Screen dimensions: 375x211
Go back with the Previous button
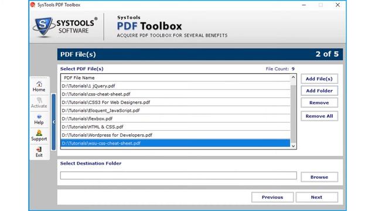[x=272, y=197]
